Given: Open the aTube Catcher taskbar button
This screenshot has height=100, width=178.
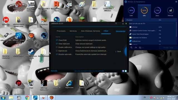Looking at the screenshot, I should tap(51, 97).
